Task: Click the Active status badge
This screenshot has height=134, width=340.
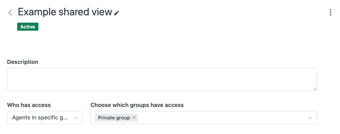Action: [28, 27]
